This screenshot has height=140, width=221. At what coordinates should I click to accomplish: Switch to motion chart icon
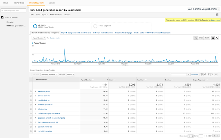point(217,38)
